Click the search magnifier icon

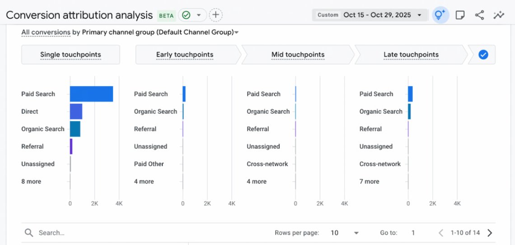(29, 233)
